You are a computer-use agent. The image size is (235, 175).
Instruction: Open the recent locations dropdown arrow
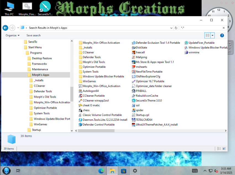coord(18,28)
